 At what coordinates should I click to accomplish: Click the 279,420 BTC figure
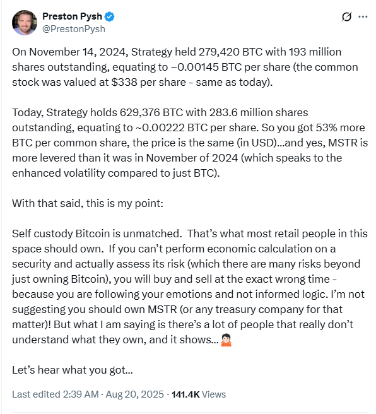click(x=230, y=52)
